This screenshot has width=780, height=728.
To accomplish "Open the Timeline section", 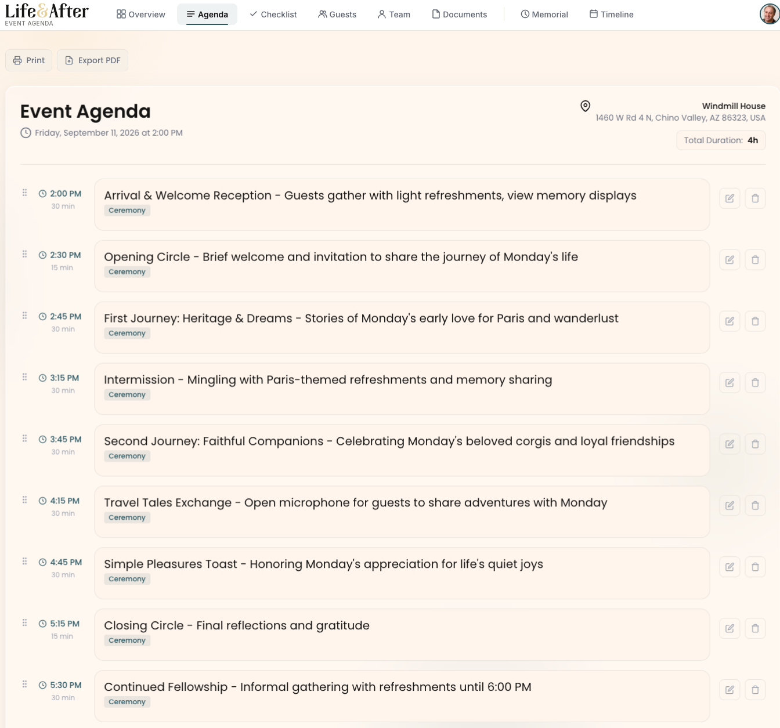I will click(611, 14).
